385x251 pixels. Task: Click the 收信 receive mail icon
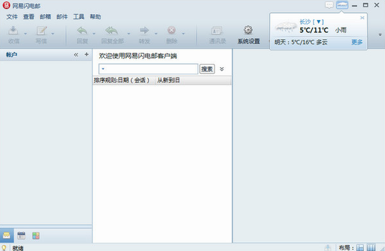click(13, 31)
